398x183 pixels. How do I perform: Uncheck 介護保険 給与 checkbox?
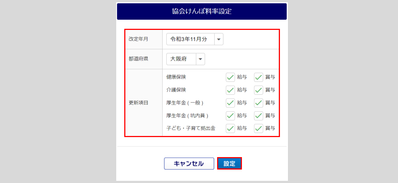point(230,90)
